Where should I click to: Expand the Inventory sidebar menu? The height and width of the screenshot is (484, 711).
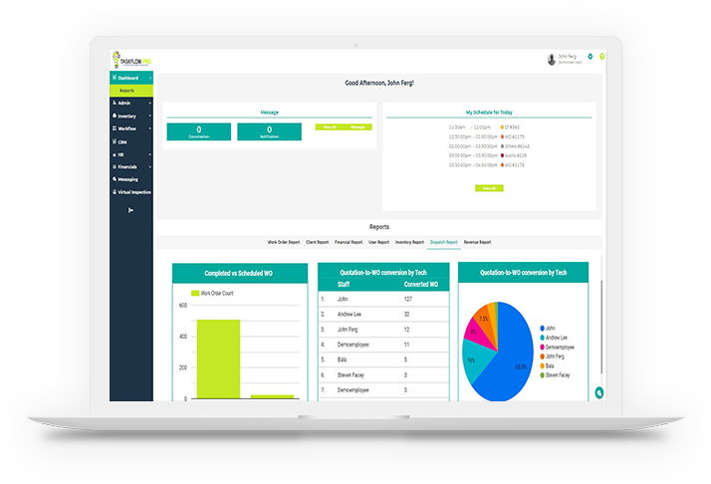pos(127,116)
